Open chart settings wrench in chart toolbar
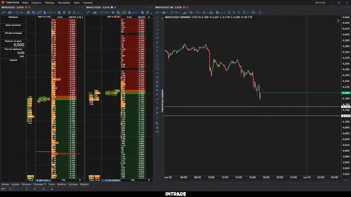351x197 pixels. click(157, 13)
